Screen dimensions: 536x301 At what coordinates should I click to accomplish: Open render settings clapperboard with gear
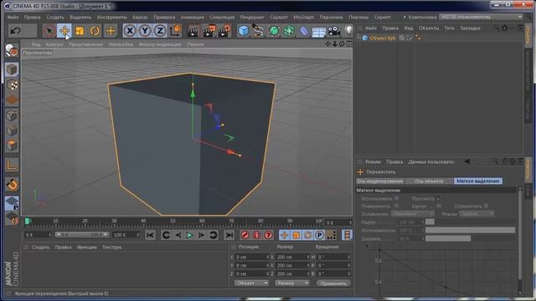point(224,31)
